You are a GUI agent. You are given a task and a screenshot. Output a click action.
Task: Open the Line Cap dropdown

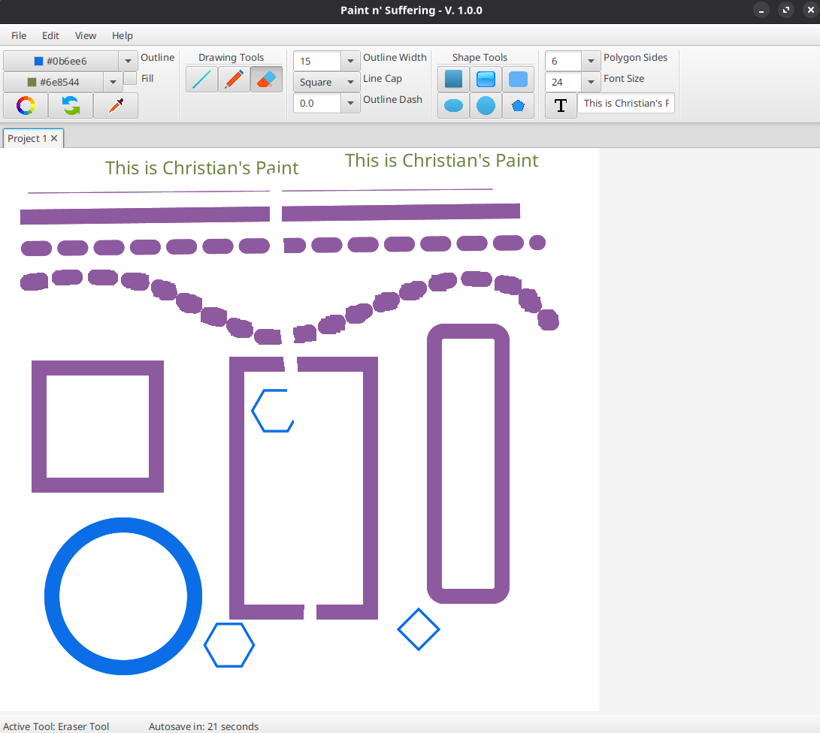(x=350, y=82)
